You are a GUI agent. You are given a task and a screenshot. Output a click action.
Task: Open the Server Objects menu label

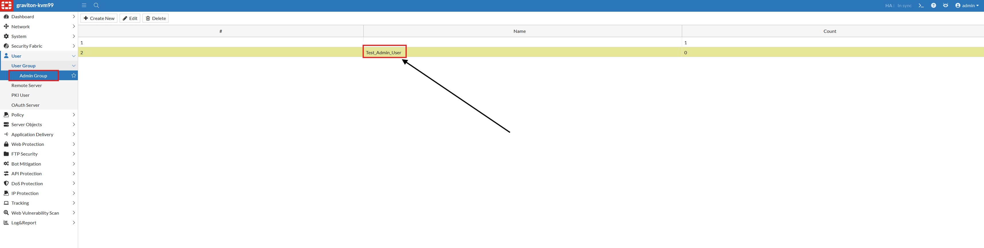pyautogui.click(x=26, y=124)
